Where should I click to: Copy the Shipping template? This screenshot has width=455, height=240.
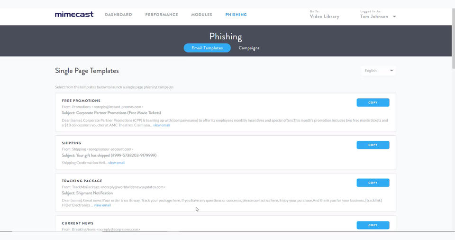(x=373, y=145)
